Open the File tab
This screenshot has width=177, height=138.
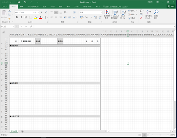tap(5, 6)
